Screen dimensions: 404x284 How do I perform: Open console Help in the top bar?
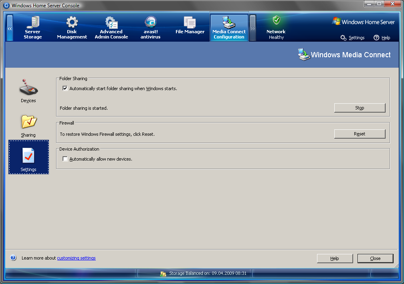tap(382, 38)
